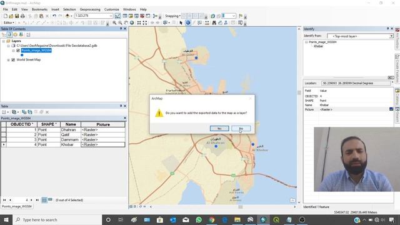
Task: Click the Print icon in the standard toolbar
Action: point(22,16)
